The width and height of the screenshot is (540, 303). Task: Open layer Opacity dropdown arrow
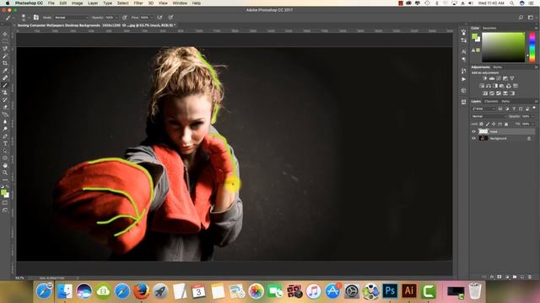pos(532,116)
